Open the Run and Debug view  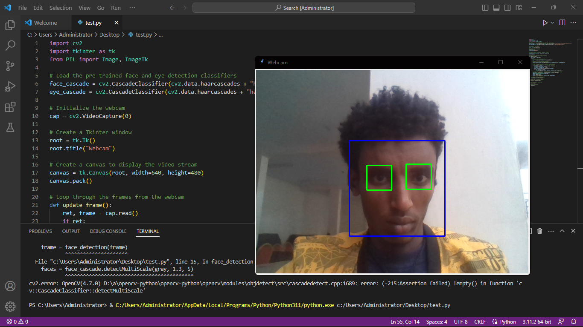tap(10, 86)
